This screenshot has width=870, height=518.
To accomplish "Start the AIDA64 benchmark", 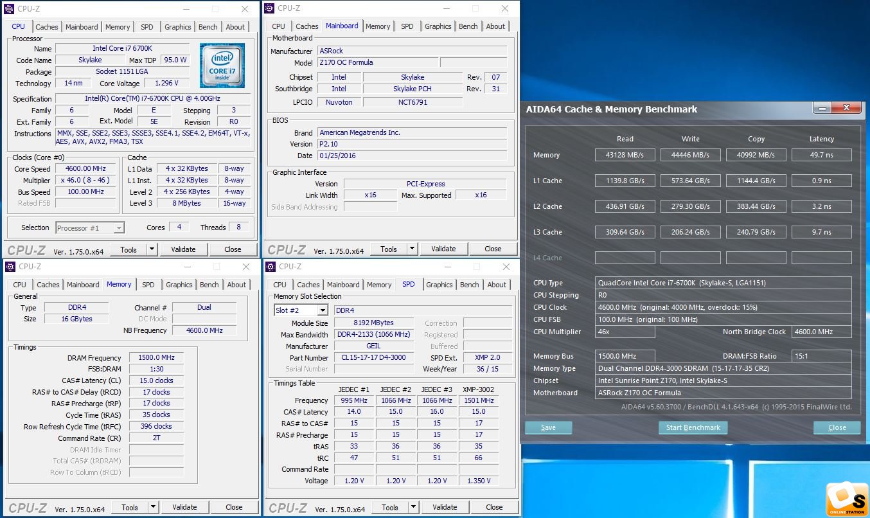I will pos(693,427).
